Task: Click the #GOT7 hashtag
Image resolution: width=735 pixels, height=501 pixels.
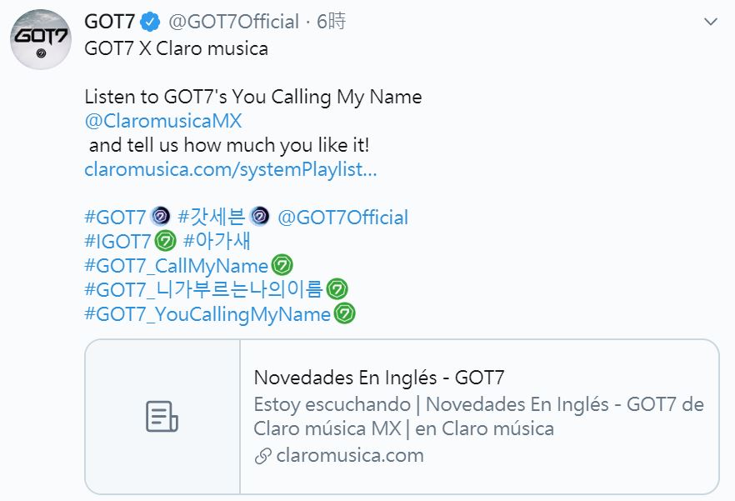Action: [116, 218]
